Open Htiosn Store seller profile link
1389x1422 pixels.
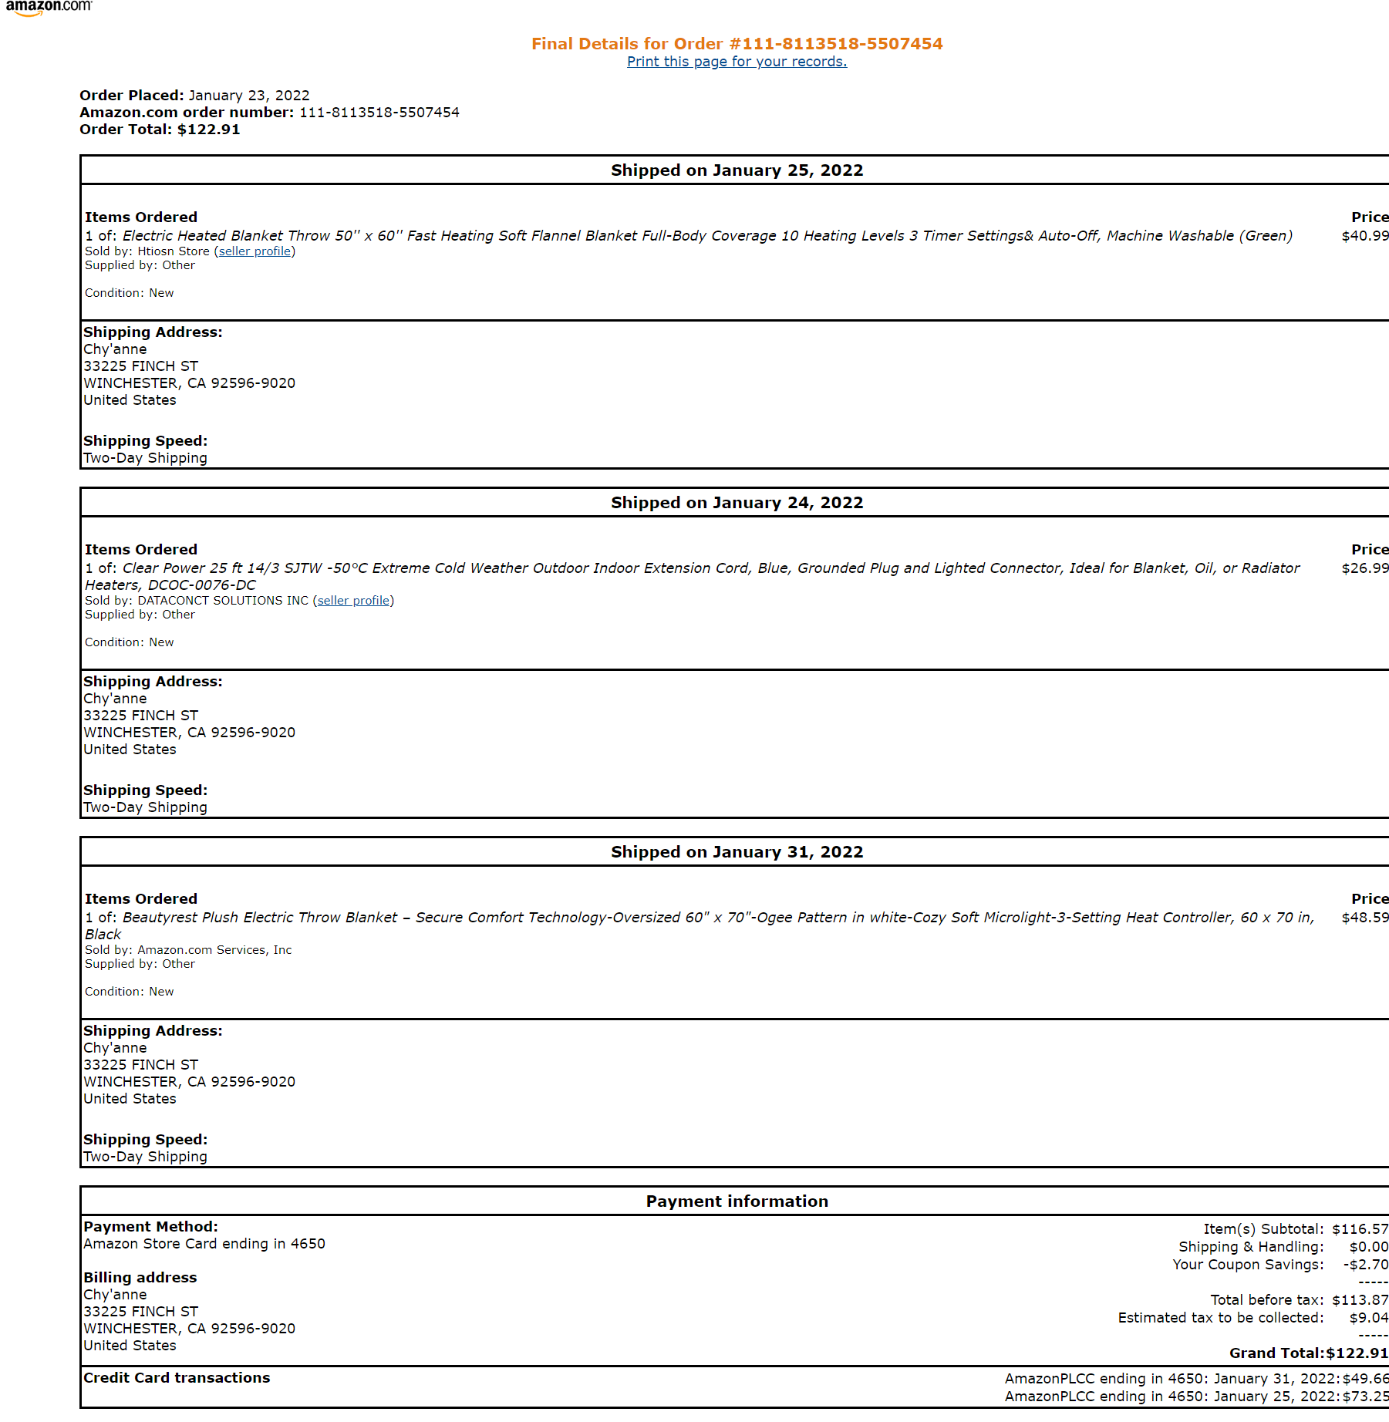(x=255, y=251)
